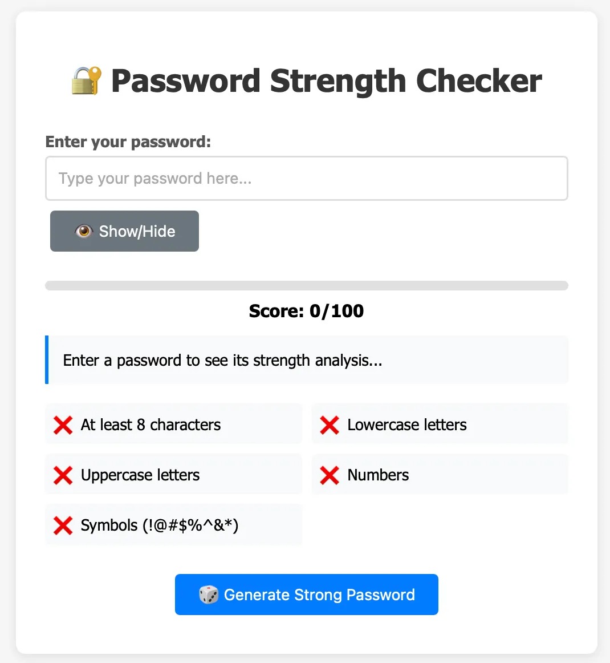Select the strength analysis message box
The image size is (610, 663).
click(x=307, y=360)
